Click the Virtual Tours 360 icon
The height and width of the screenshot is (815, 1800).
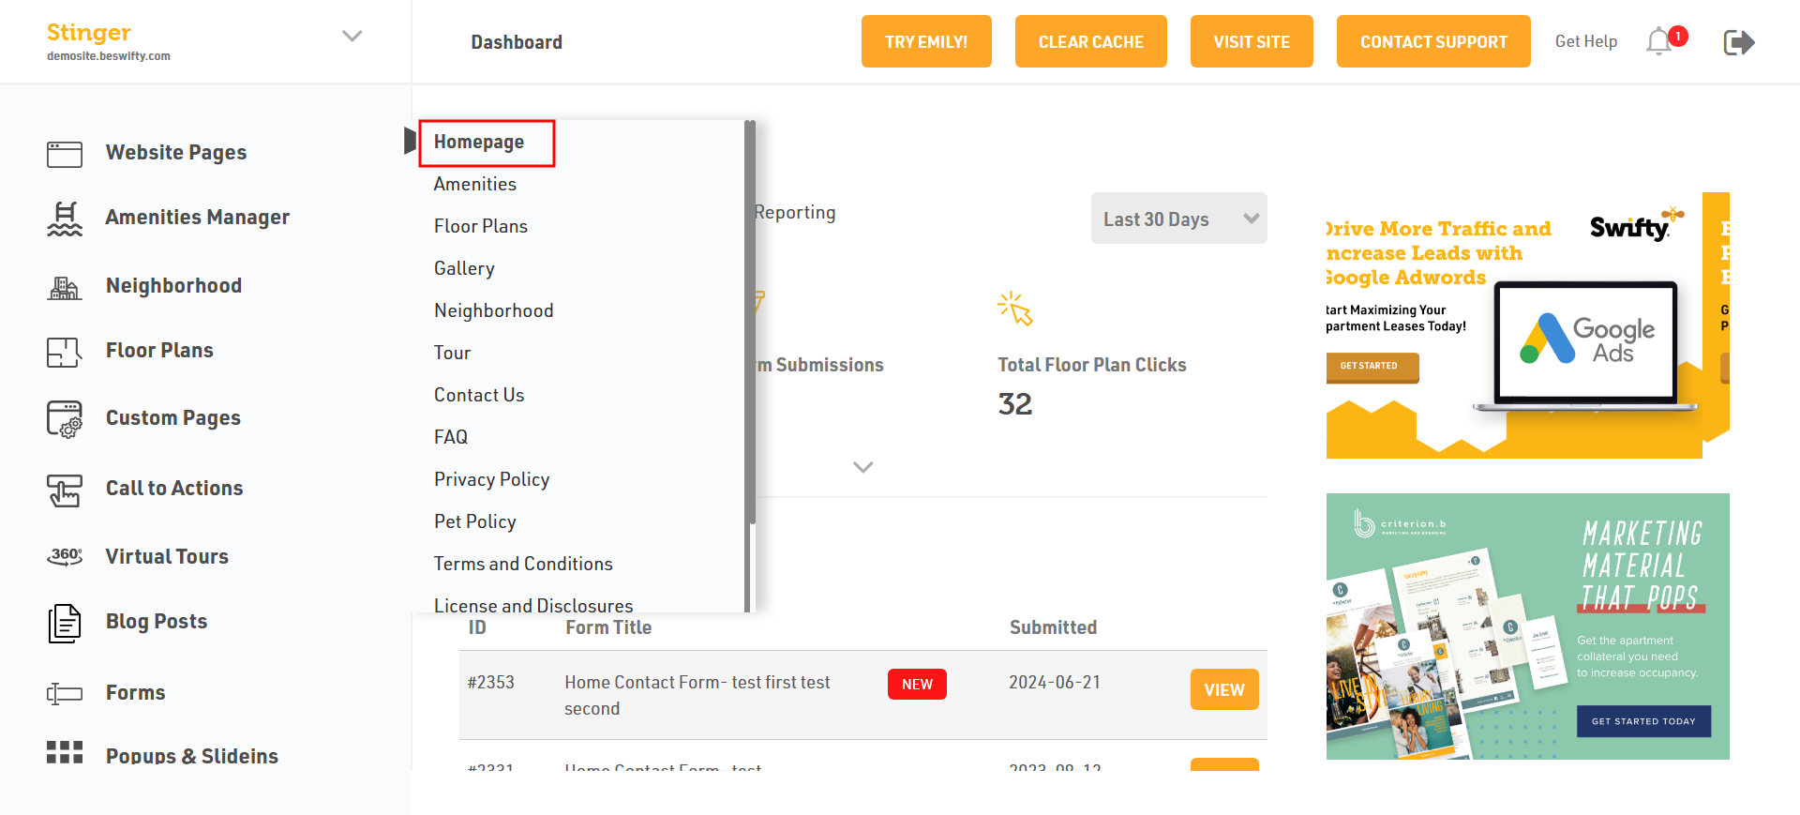coord(65,557)
